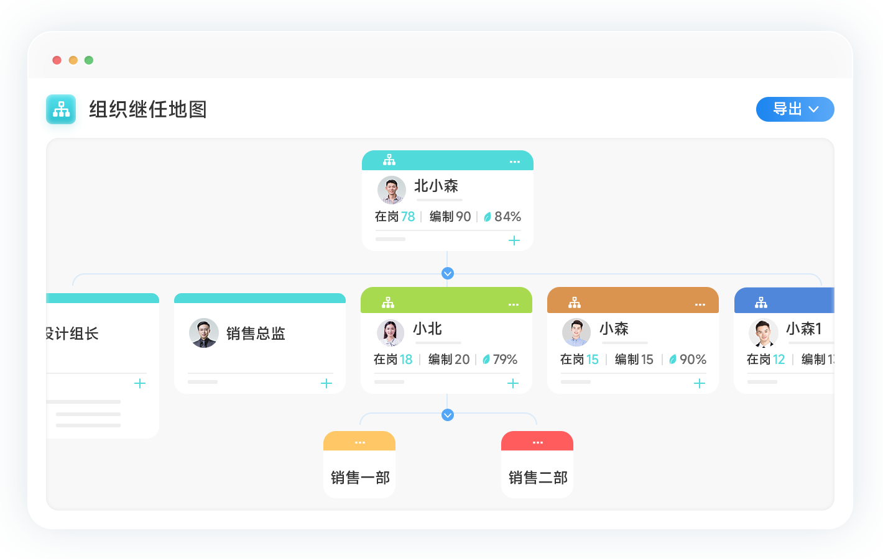Click the plus icon on 北小森 card
The image size is (883, 559).
coord(514,240)
